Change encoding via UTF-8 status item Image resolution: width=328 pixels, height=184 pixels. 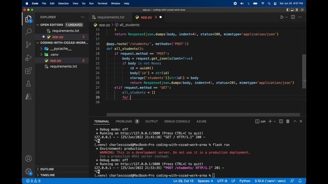[222, 181]
